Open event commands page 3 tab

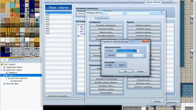point(105,18)
